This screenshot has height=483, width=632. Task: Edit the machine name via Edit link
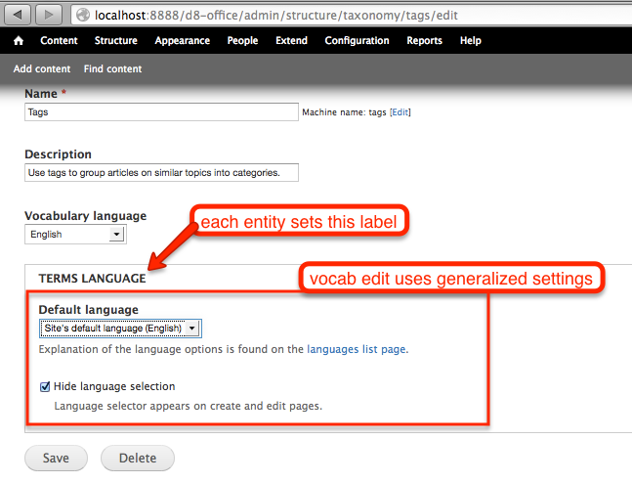coord(400,112)
